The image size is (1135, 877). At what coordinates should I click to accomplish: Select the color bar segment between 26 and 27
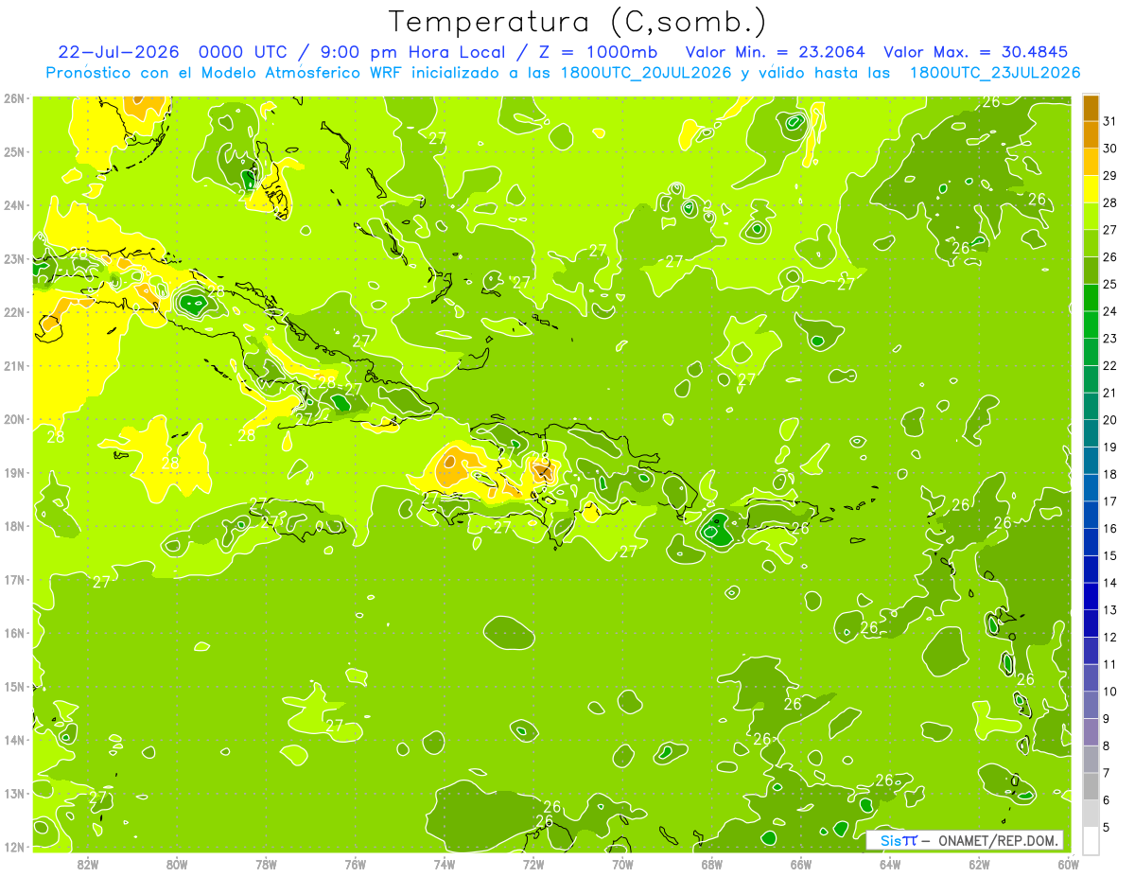1091,243
